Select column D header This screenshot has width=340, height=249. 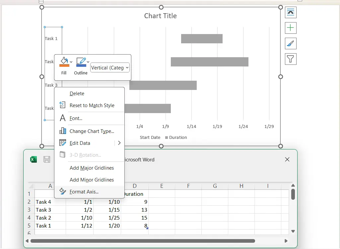coord(135,186)
